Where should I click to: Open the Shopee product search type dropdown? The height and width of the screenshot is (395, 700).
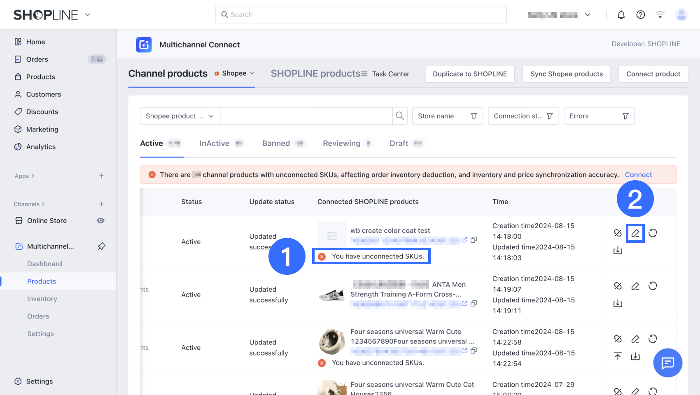pos(180,116)
